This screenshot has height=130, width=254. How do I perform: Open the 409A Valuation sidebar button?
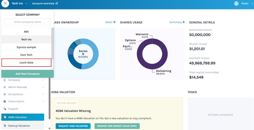tap(23, 117)
